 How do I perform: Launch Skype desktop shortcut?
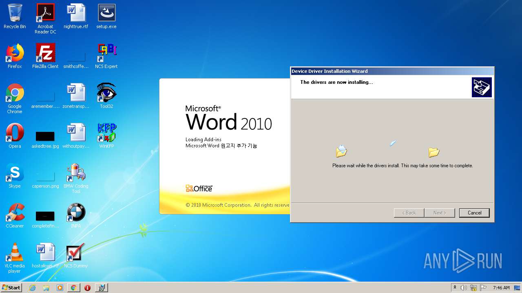[x=15, y=176]
